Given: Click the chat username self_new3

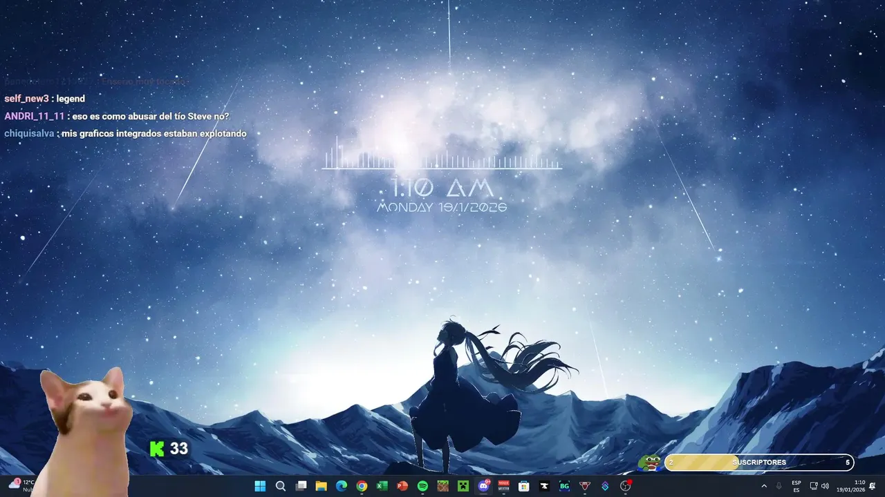Looking at the screenshot, I should [x=26, y=99].
